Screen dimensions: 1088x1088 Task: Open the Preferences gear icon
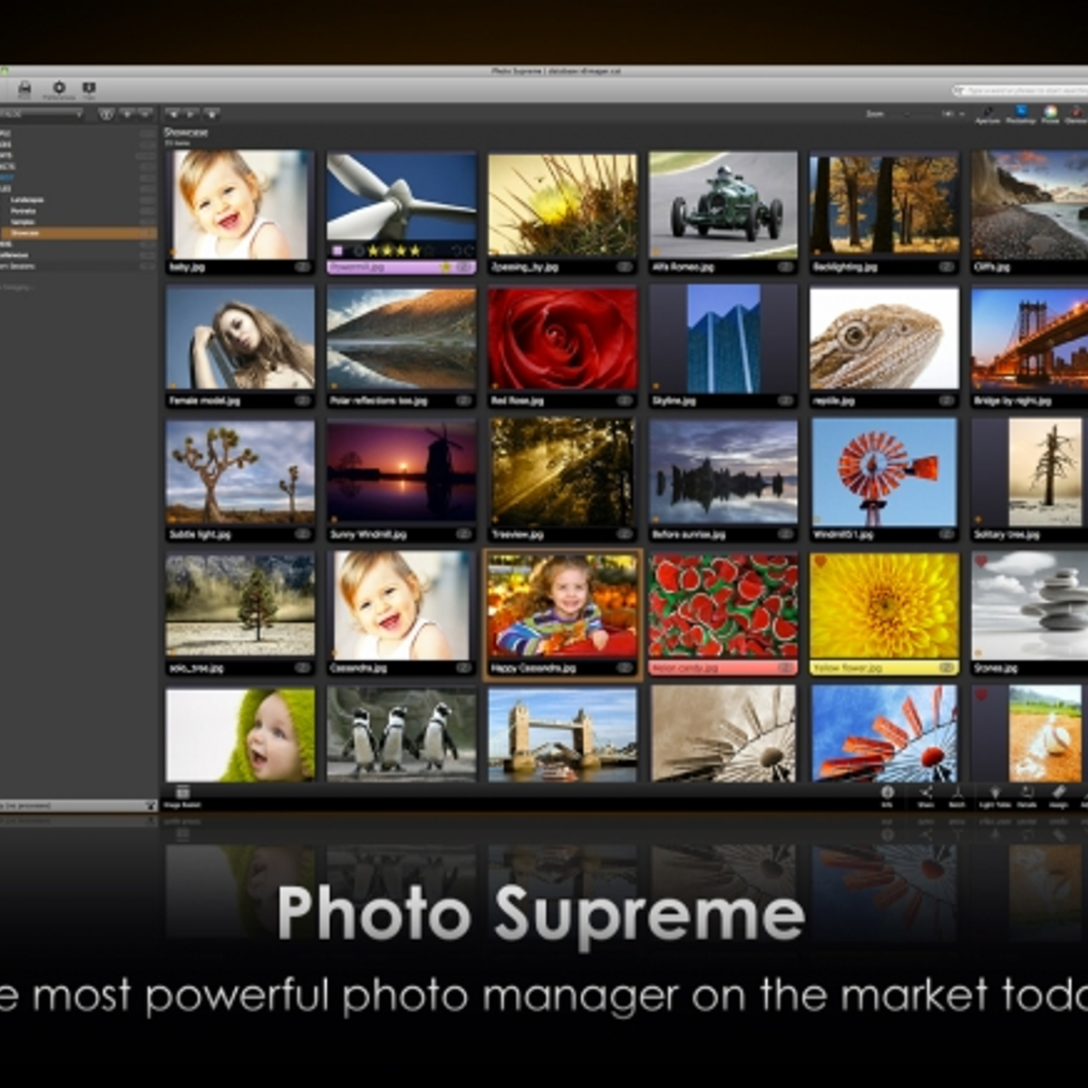pos(60,88)
